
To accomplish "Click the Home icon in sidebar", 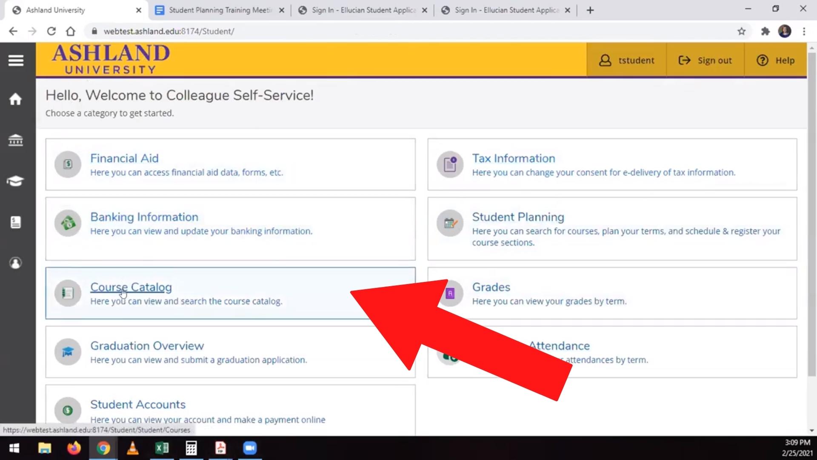I will 16,99.
